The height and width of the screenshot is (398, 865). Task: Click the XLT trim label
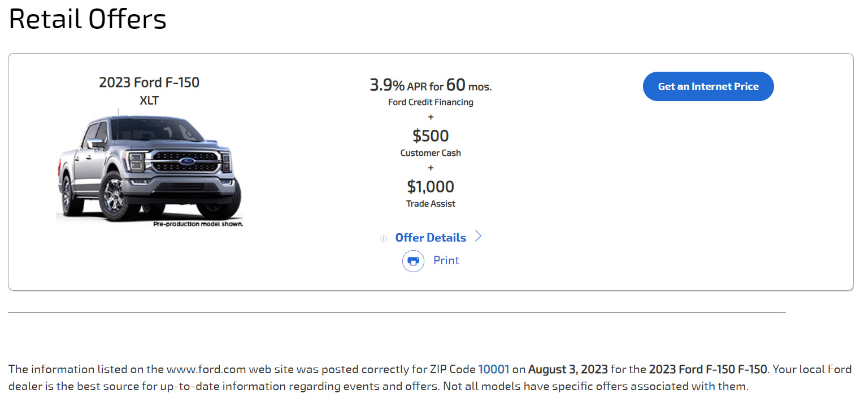149,101
